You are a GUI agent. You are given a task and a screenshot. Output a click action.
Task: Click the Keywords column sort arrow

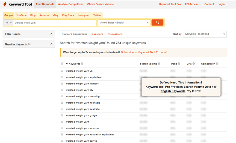pos(67,64)
